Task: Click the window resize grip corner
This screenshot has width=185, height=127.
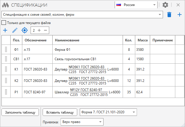Action: [183, 125]
